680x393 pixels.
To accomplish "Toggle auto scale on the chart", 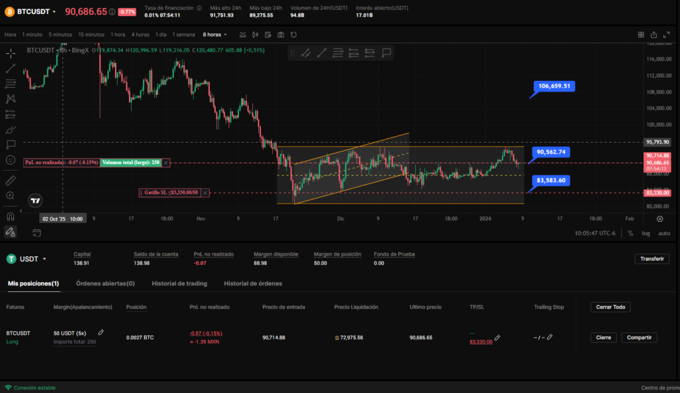I will pos(663,233).
